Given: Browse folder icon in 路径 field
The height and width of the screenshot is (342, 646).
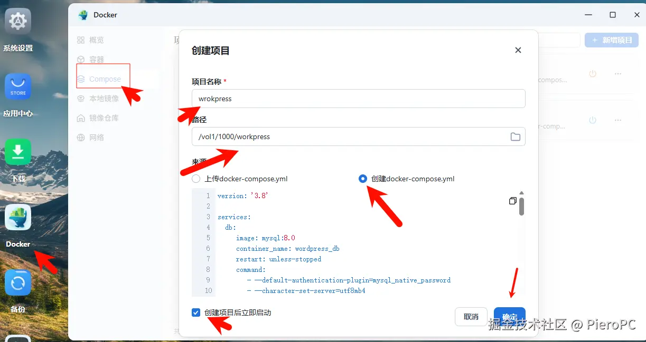Looking at the screenshot, I should coord(516,137).
